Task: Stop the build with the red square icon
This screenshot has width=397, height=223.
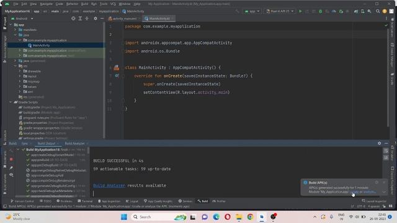Action: point(11,159)
